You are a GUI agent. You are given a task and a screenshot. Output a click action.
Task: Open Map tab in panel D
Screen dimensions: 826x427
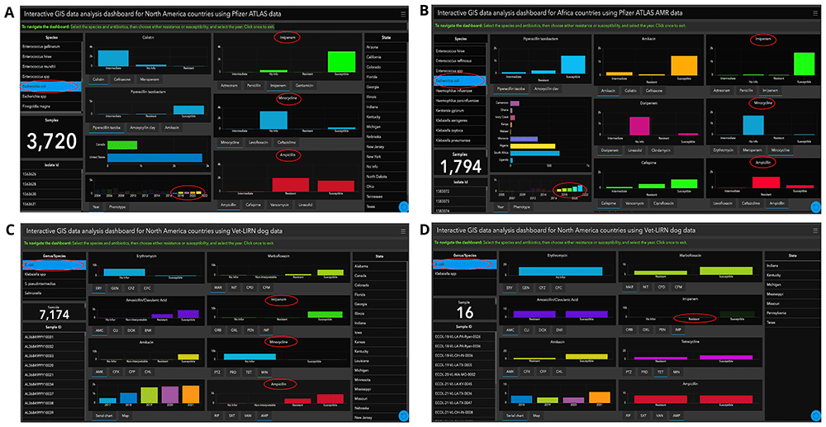click(x=535, y=416)
